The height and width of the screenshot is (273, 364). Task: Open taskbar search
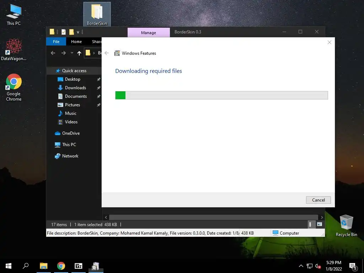tap(26, 266)
